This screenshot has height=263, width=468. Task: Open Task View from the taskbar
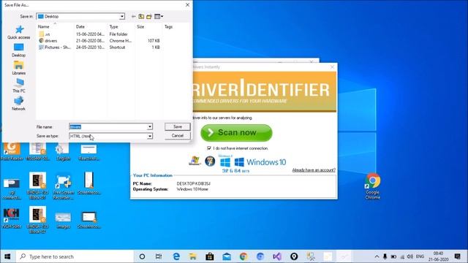159,256
